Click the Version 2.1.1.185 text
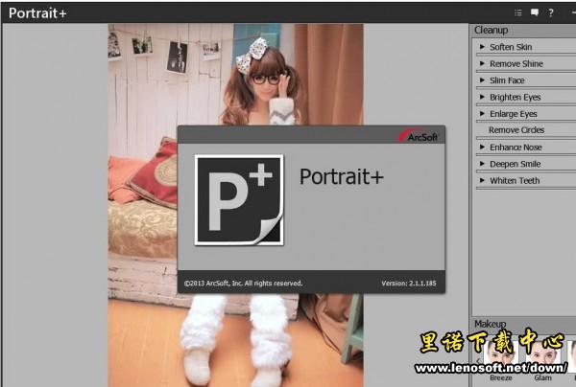Screen dimensions: 576x387 coord(409,284)
